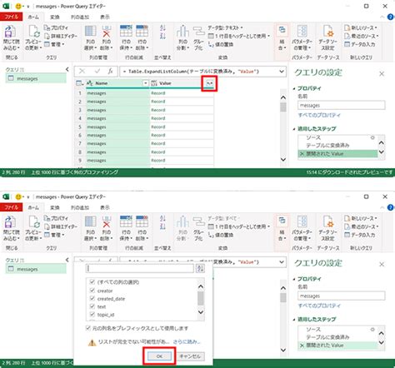
Task: Click Close & Load icon in upper window
Action: click(9, 32)
